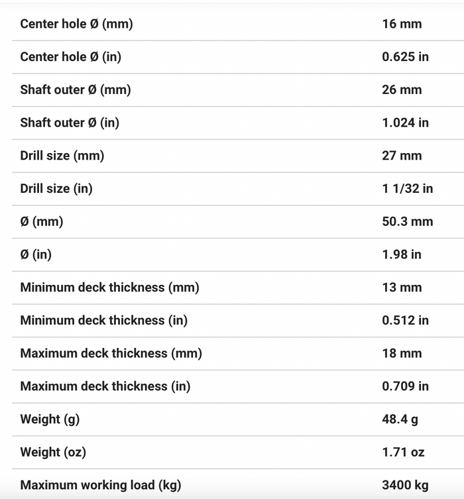Click the 1.98 in diameter value
Screen dimensions: 464x499
pyautogui.click(x=402, y=254)
